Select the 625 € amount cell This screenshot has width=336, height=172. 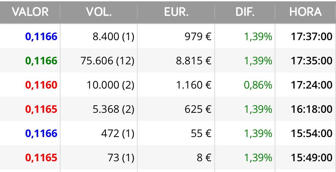(198, 109)
